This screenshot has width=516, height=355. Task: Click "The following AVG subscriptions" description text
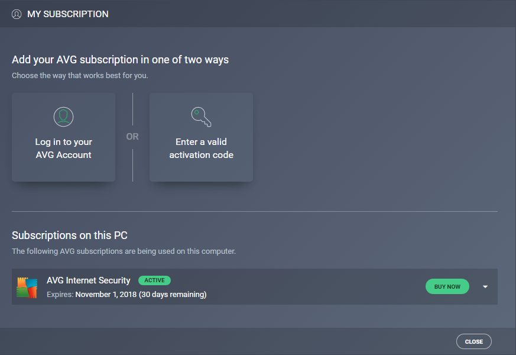[x=124, y=251]
